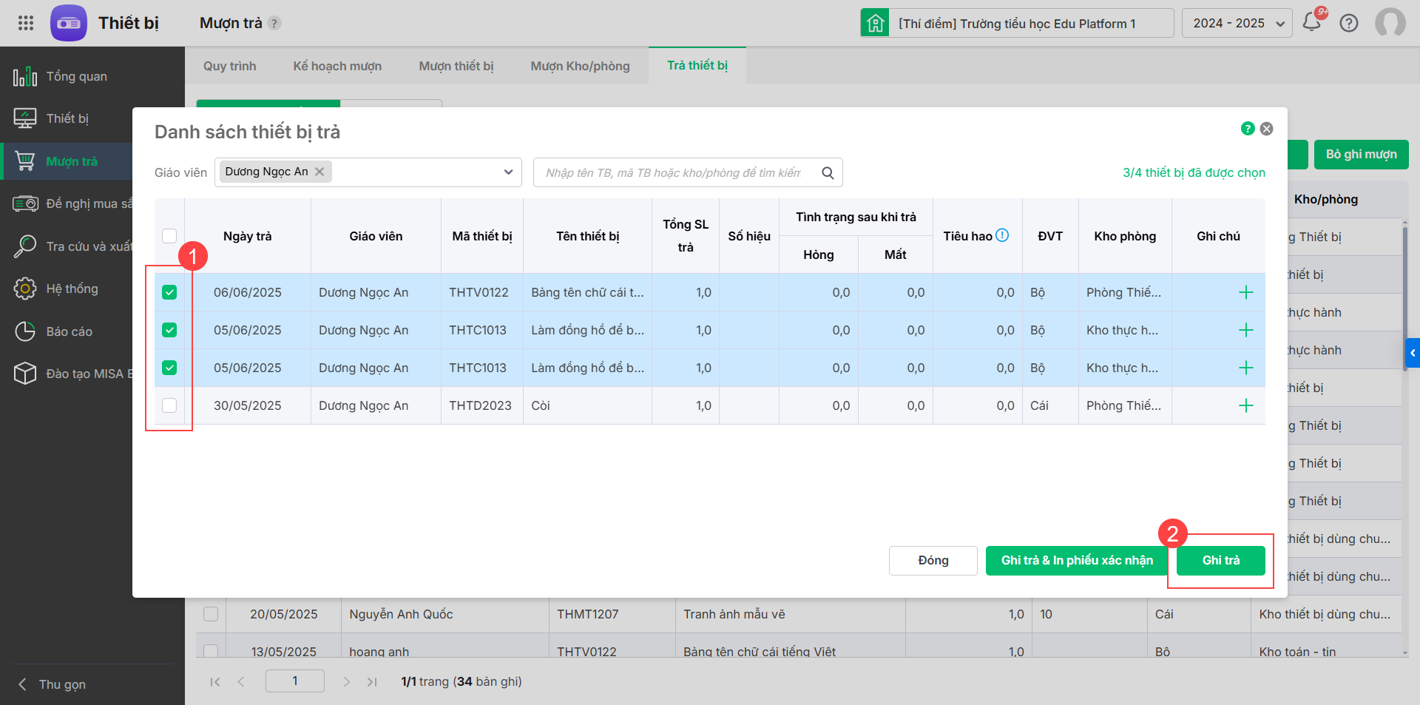This screenshot has height=705, width=1420.
Task: Remove Dương Ngọc An teacher tag
Action: 319,172
